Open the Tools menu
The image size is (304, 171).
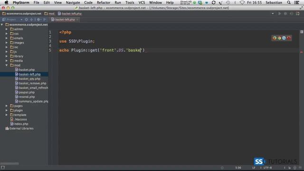point(130,2)
